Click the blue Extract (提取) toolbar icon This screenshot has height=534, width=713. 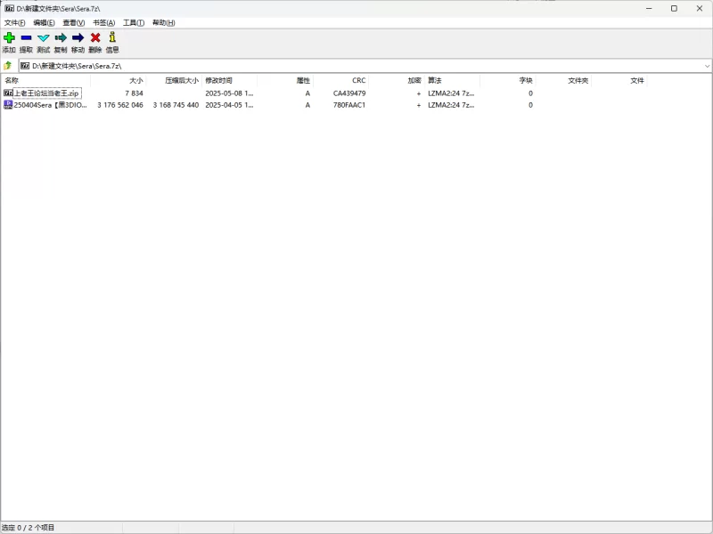coord(26,38)
